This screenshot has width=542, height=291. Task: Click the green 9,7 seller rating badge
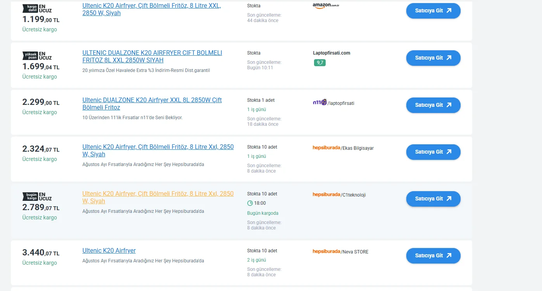(320, 62)
